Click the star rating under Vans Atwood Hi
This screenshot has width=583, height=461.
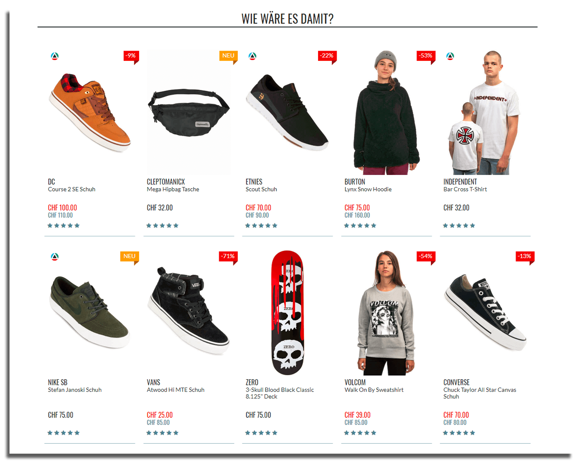tap(162, 433)
